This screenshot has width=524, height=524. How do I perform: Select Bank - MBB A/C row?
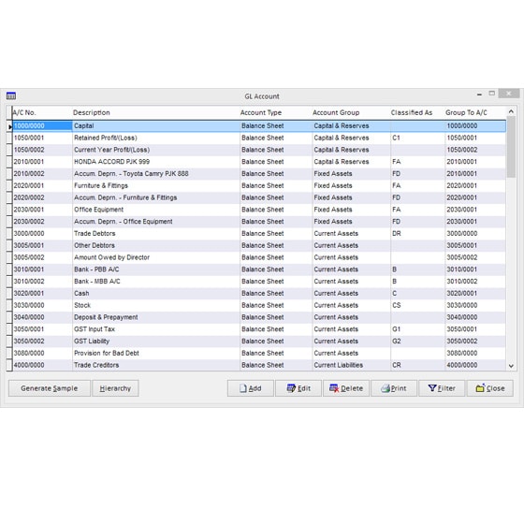coord(259,282)
